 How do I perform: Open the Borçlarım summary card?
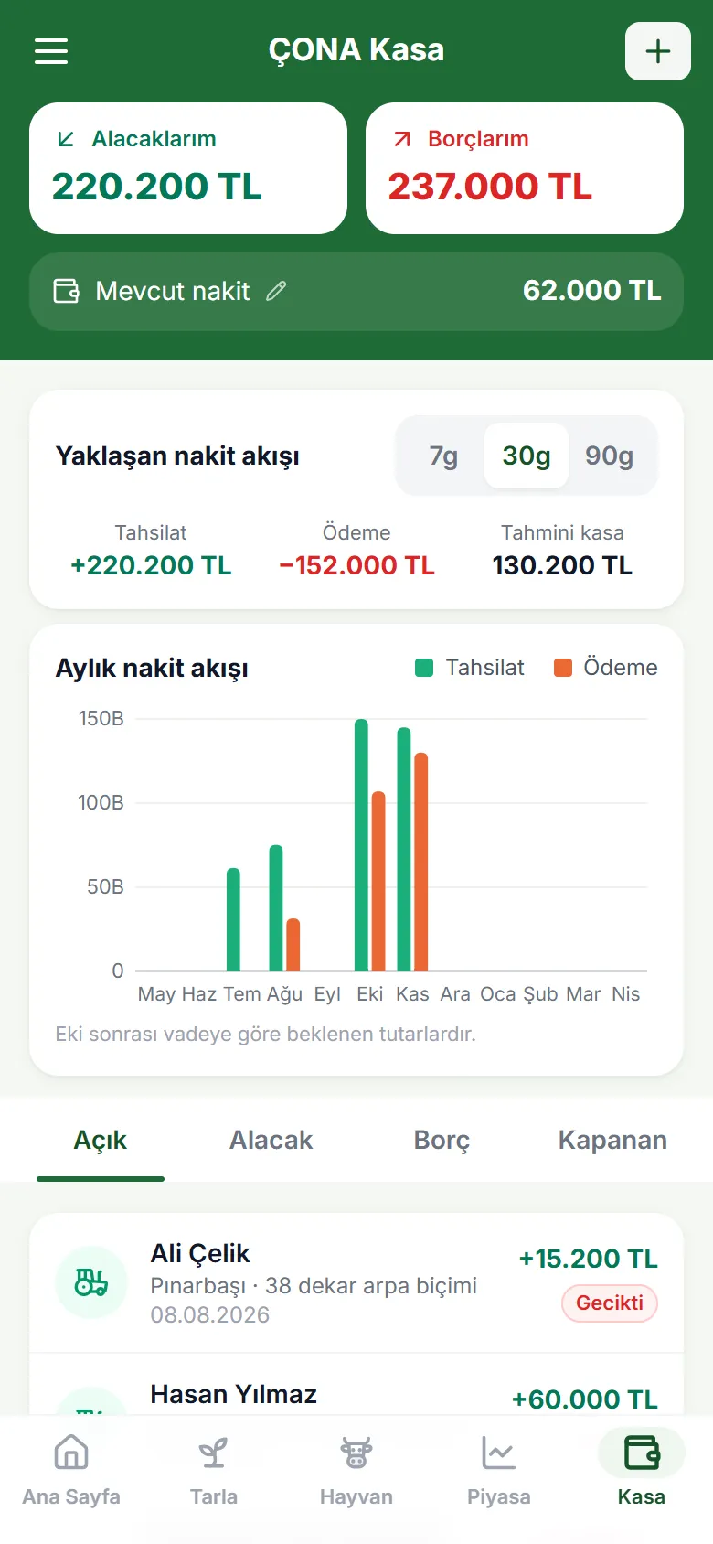(x=525, y=168)
